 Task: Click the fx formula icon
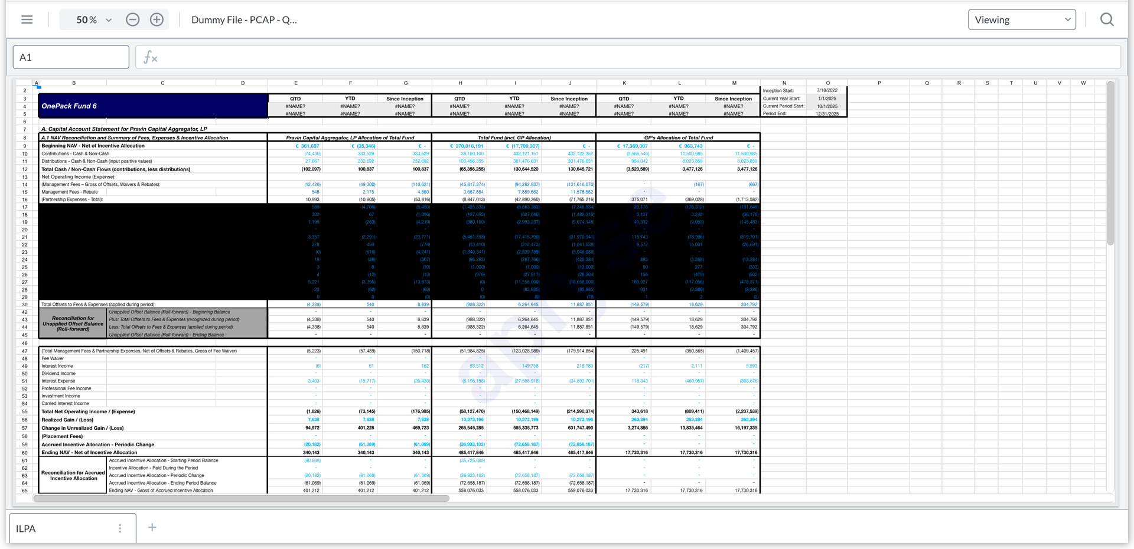click(x=150, y=57)
